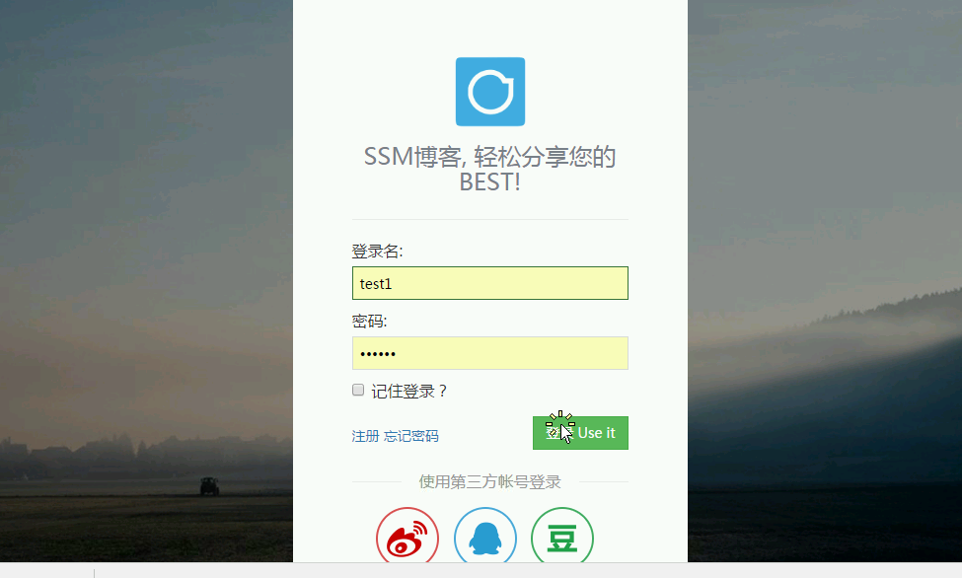The image size is (962, 578).
Task: Click the cloudy sky background left of the form
Action: coord(146,154)
